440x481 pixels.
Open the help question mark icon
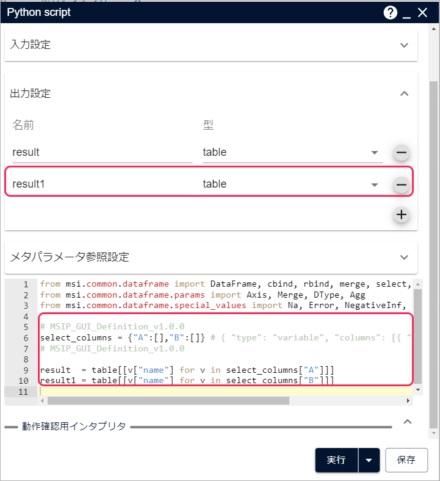click(390, 13)
